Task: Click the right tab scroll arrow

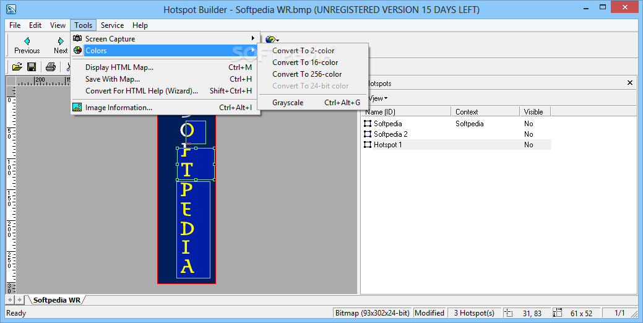Action: pyautogui.click(x=19, y=300)
